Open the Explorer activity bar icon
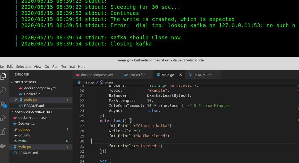This screenshot has width=299, height=163. tap(3, 76)
